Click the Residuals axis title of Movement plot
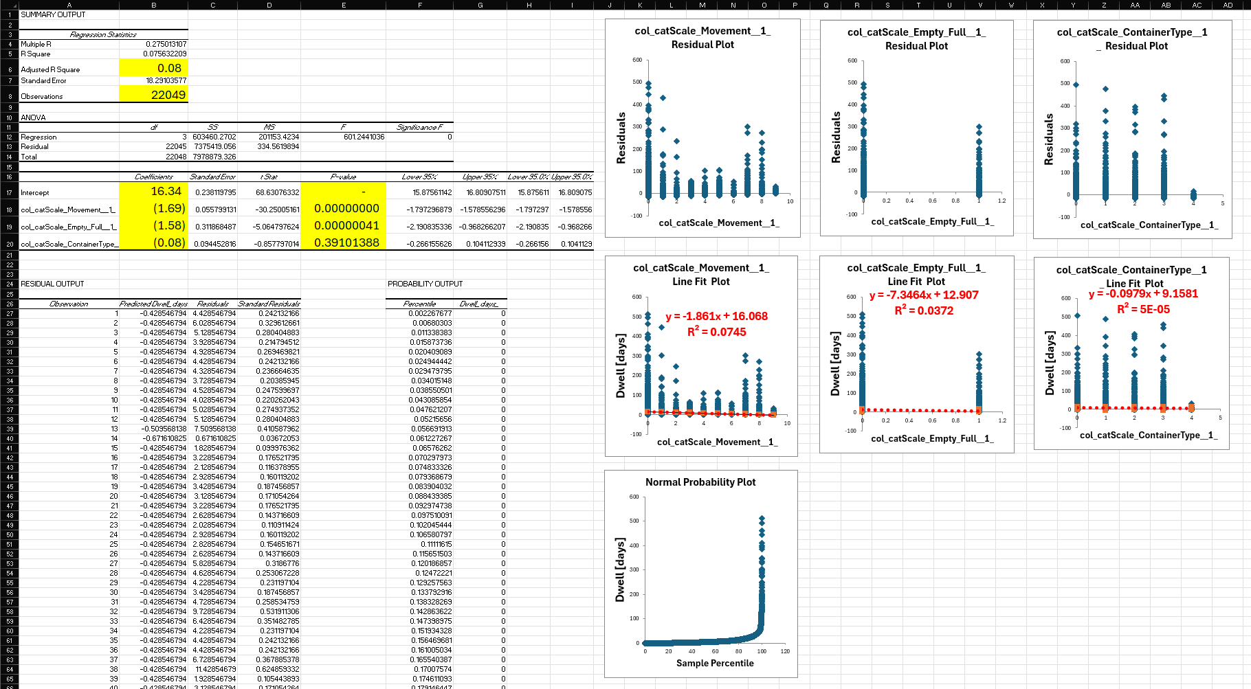The width and height of the screenshot is (1251, 689). (621, 138)
